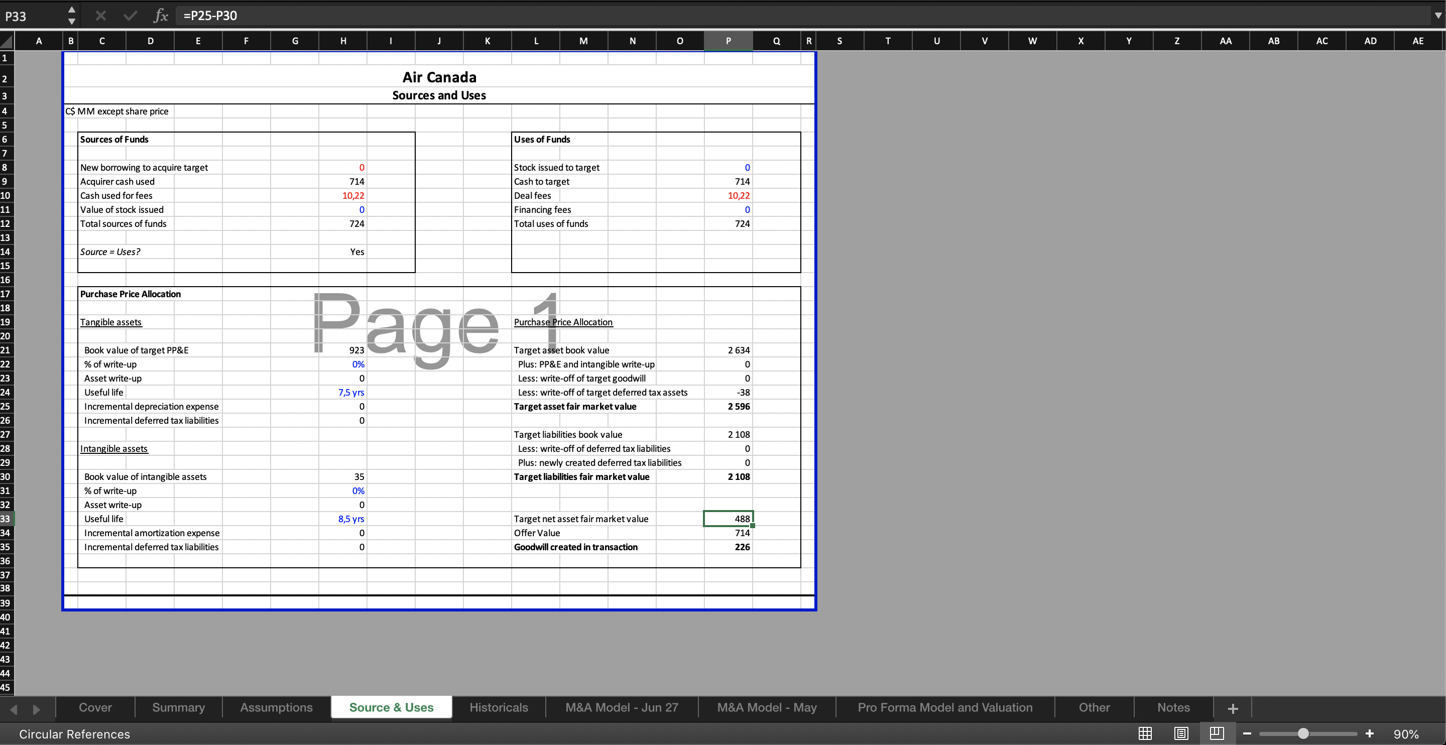Click the Tangible assets underlined label
Image resolution: width=1446 pixels, height=745 pixels.
[110, 322]
